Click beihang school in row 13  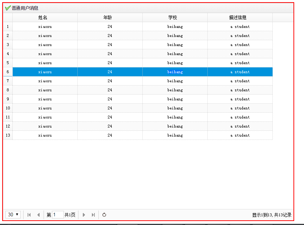point(175,135)
